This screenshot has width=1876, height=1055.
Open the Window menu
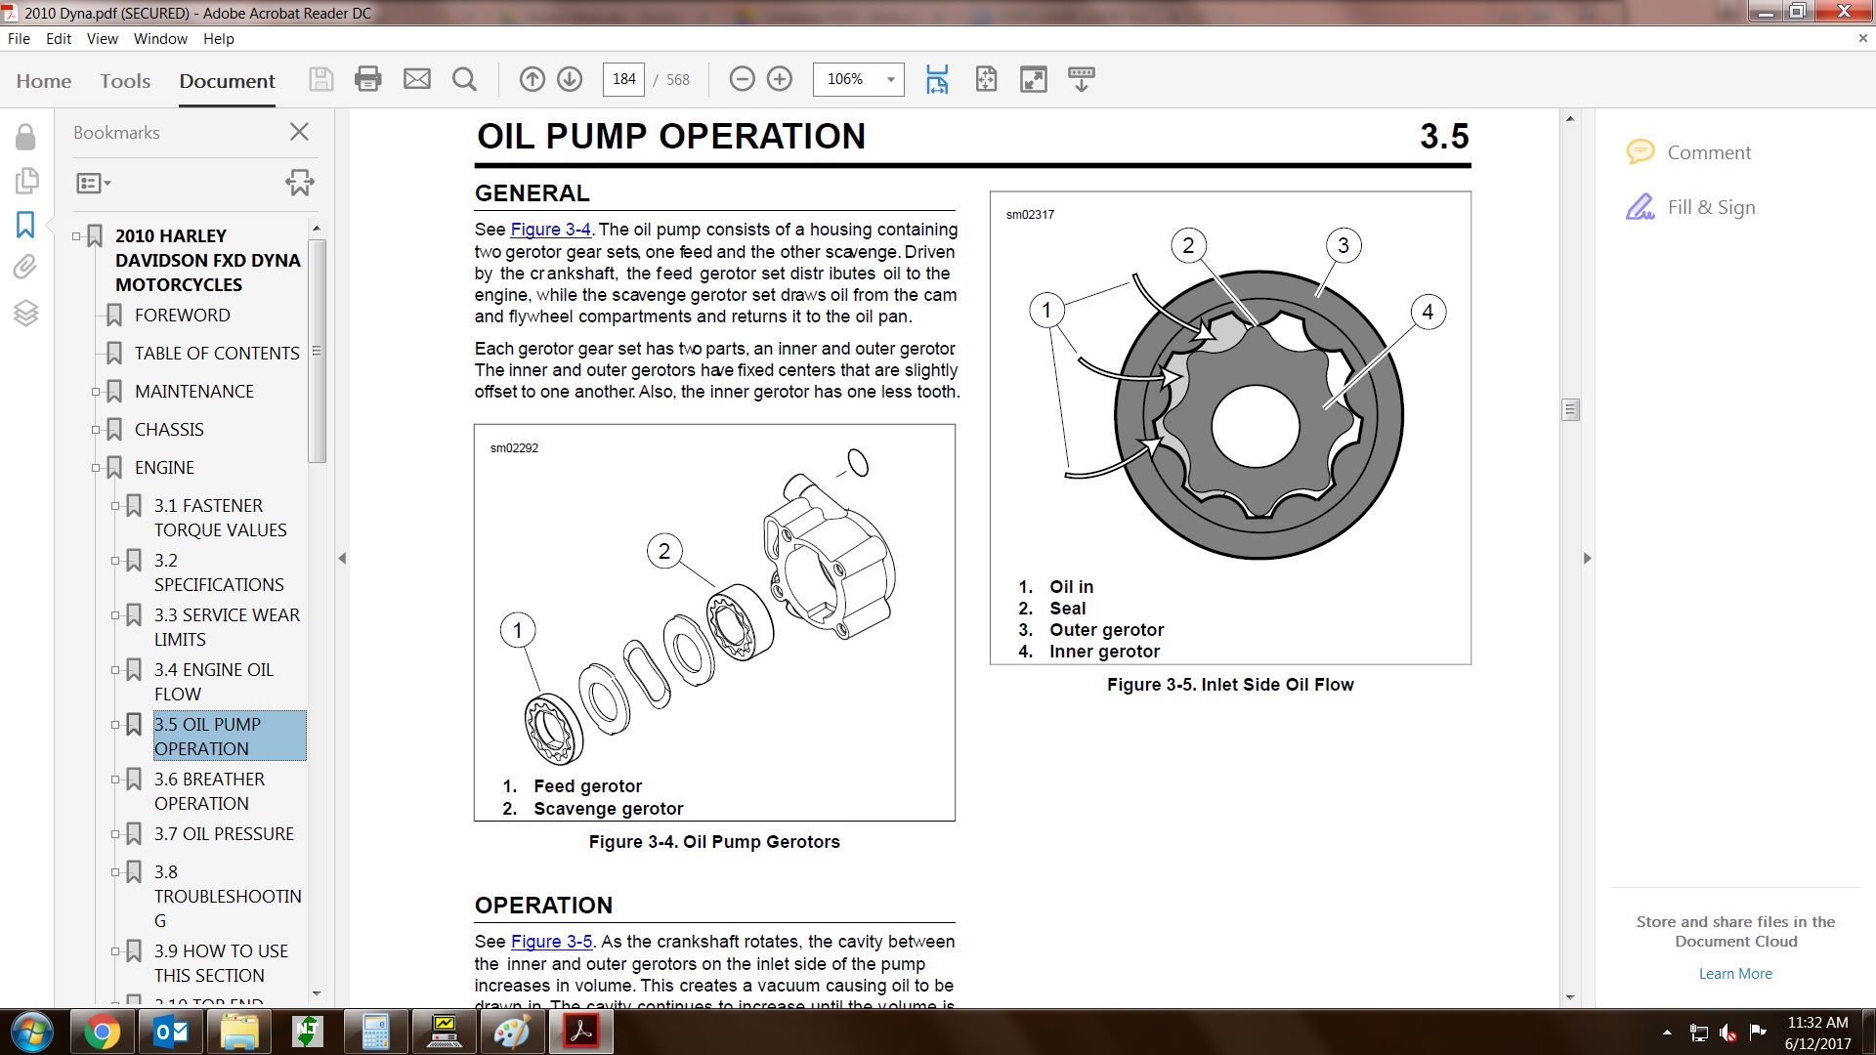click(x=160, y=39)
